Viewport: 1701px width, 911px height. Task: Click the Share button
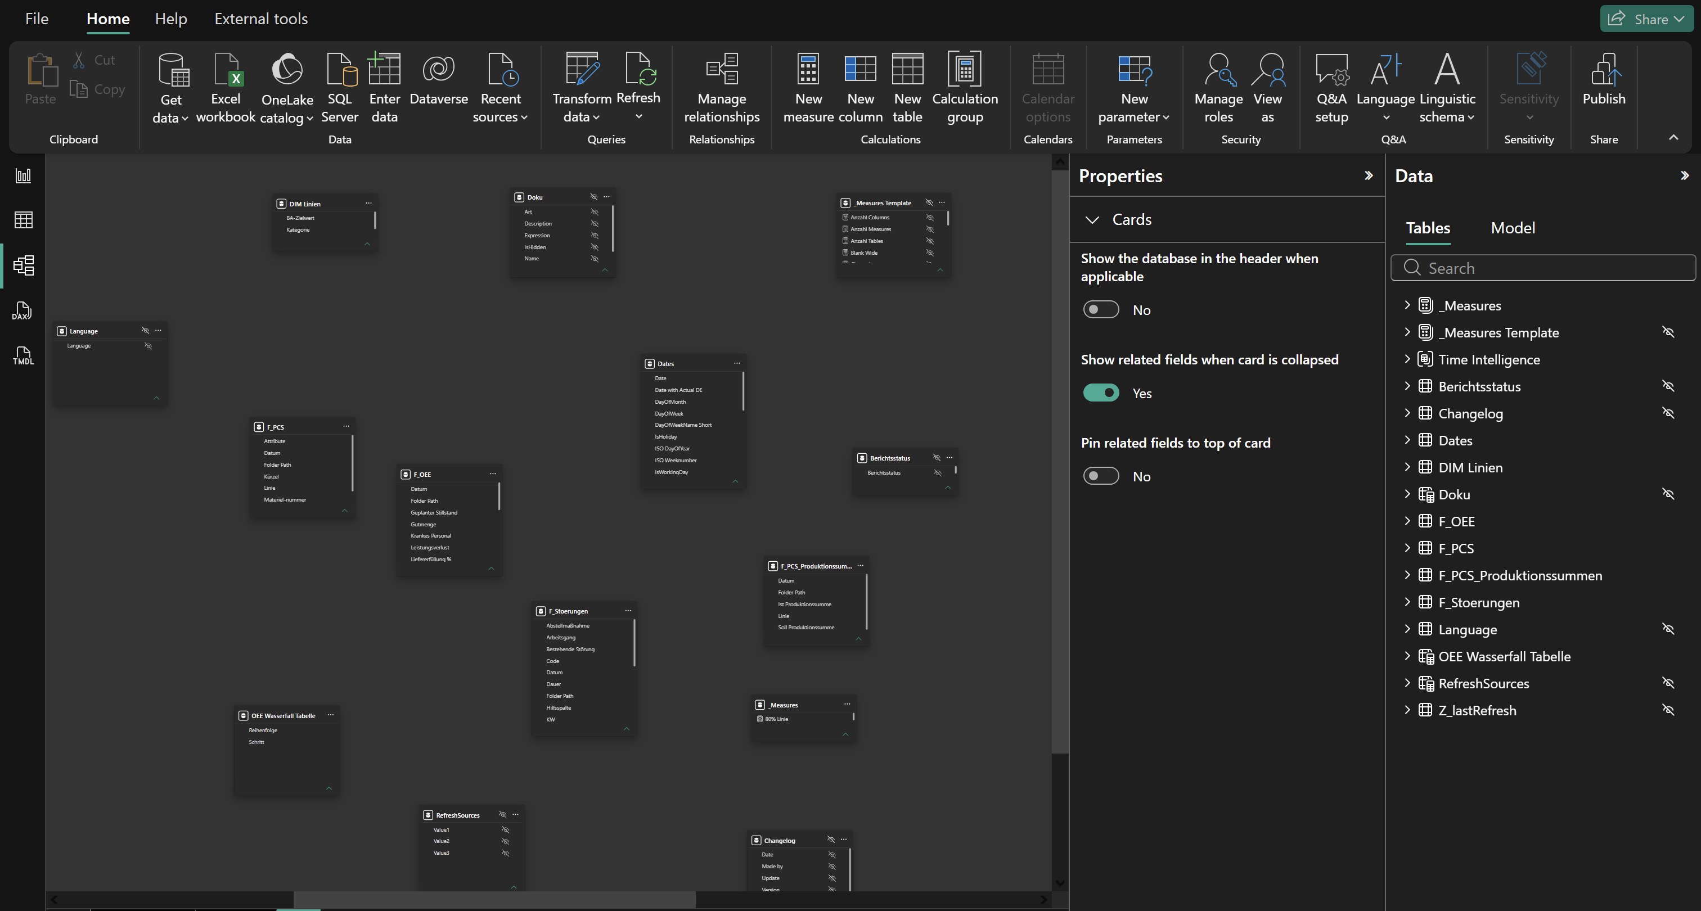tap(1646, 19)
